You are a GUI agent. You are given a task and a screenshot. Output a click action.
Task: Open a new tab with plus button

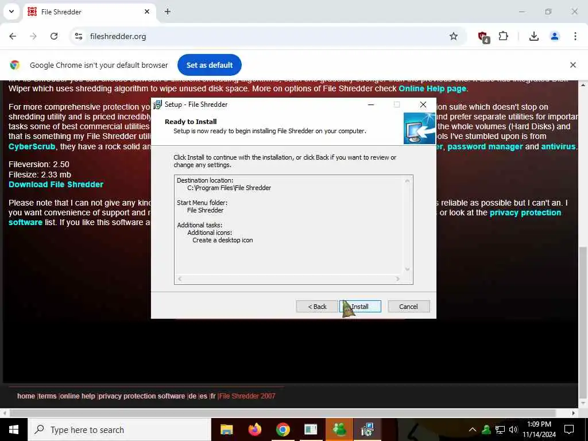168,11
